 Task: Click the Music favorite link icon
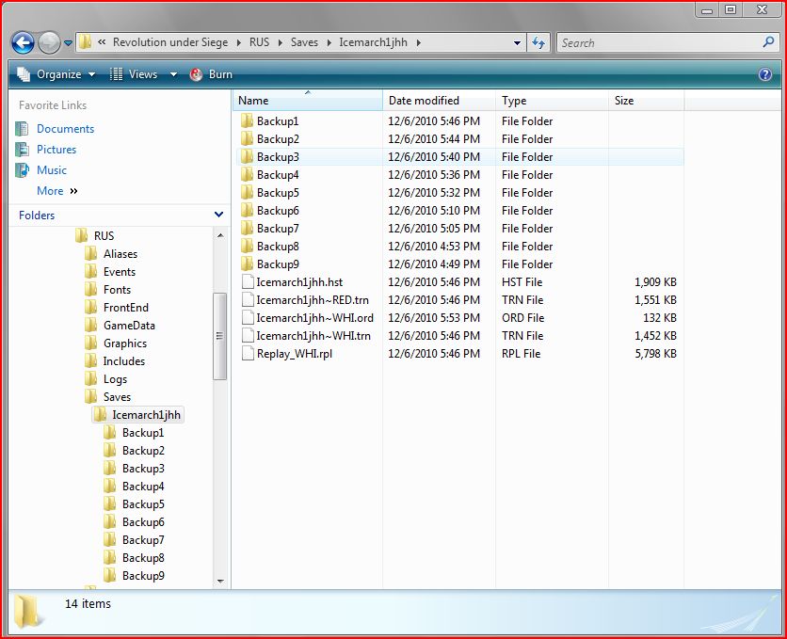coord(23,170)
